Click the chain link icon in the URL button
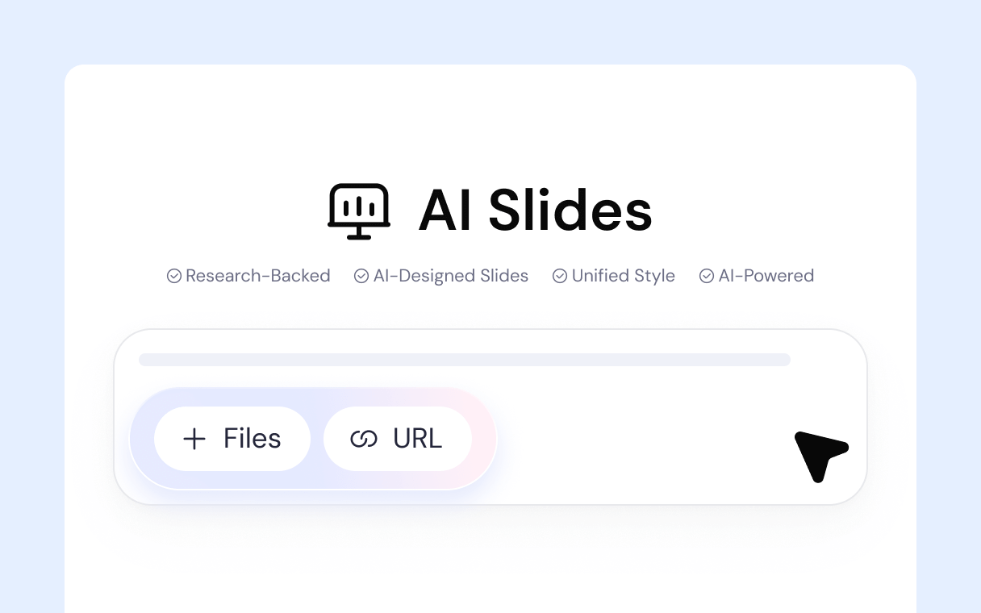The image size is (981, 613). [364, 439]
